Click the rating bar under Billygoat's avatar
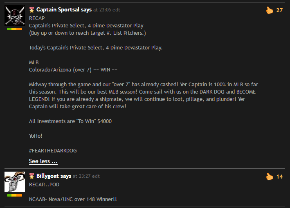Viewport: 290px width, 208px height. tap(15, 195)
